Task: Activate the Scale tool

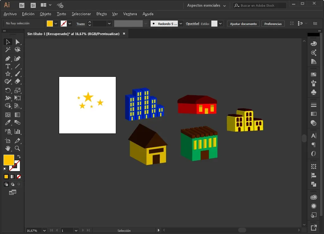Action: pyautogui.click(x=18, y=90)
